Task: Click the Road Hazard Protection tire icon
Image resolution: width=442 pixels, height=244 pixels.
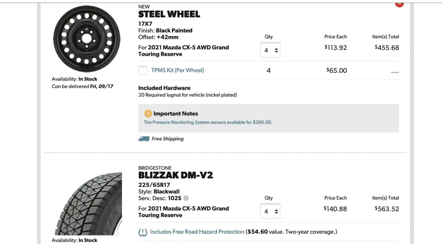Action: click(143, 232)
